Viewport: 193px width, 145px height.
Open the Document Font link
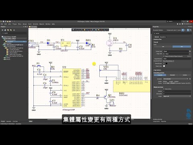point(168,61)
